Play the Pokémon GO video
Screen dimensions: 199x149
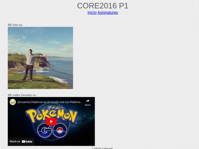[x=51, y=121]
